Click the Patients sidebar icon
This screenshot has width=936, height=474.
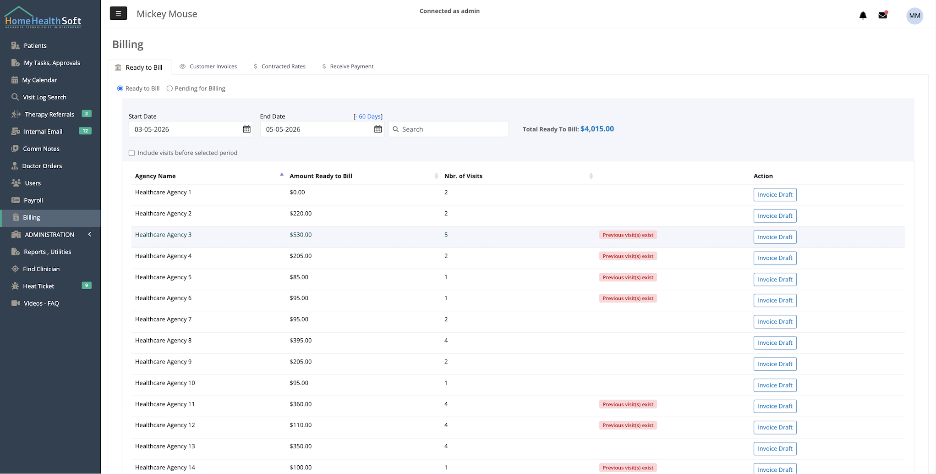tap(16, 45)
